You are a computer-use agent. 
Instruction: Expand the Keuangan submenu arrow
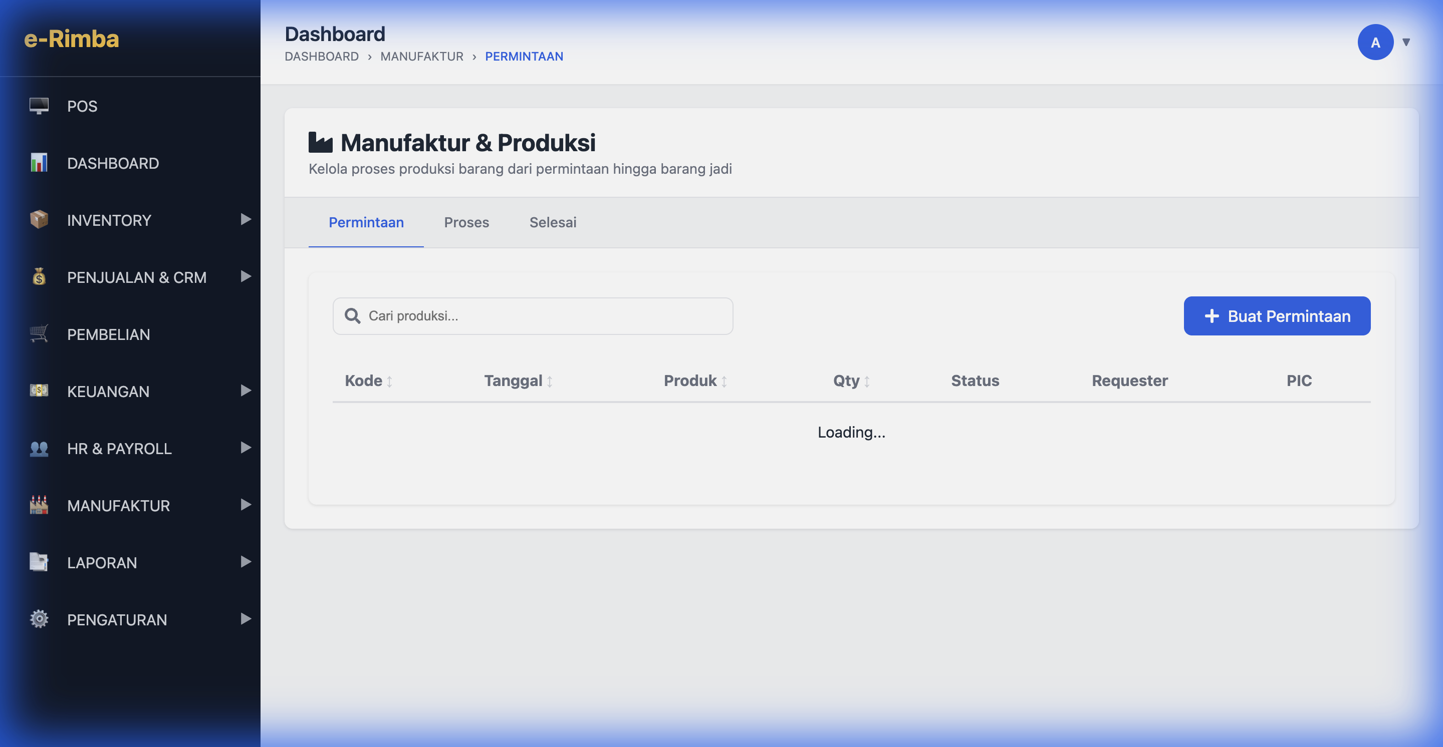246,391
